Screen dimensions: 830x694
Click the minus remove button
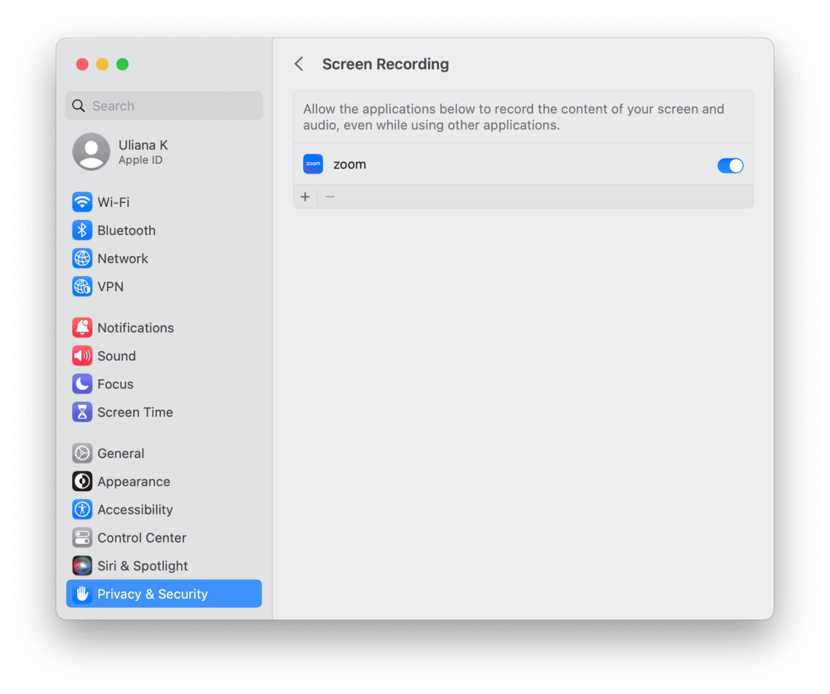(330, 197)
